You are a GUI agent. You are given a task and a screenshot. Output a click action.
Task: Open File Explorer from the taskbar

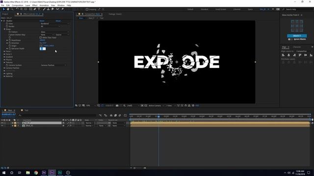pos(28,173)
